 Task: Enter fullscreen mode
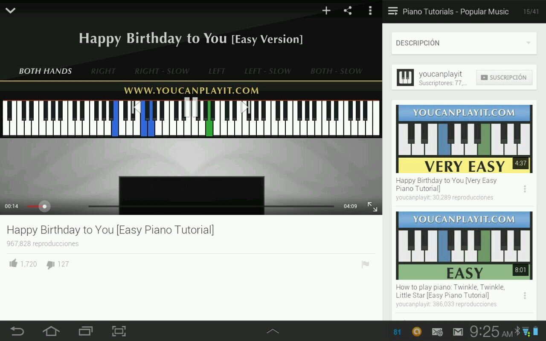372,206
